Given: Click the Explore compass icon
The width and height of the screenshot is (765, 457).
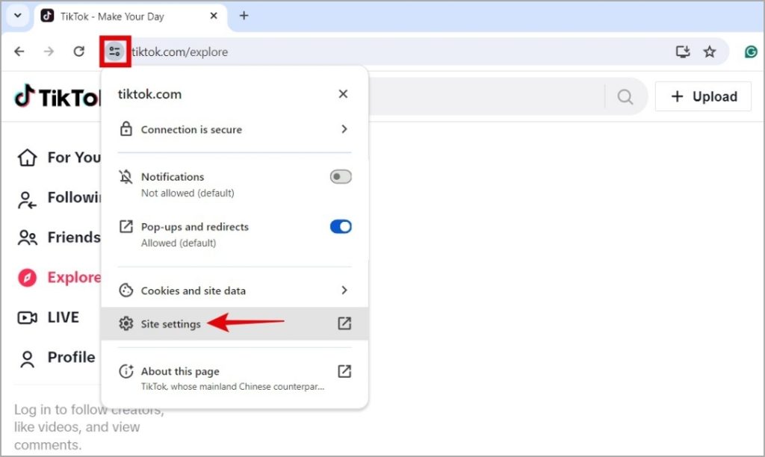Looking at the screenshot, I should (x=28, y=278).
